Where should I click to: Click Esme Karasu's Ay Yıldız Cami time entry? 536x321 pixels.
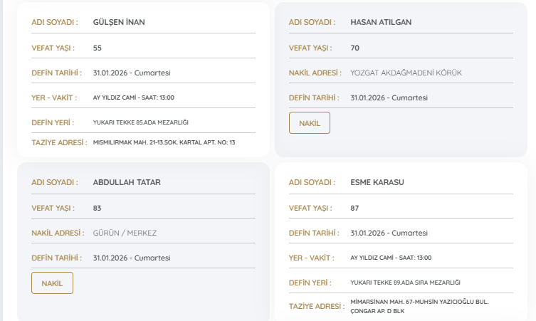391,258
